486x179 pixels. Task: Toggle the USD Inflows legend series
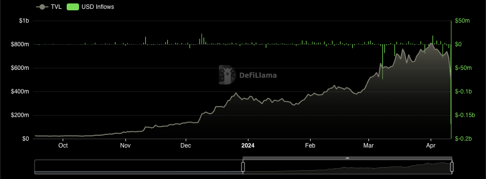click(90, 7)
